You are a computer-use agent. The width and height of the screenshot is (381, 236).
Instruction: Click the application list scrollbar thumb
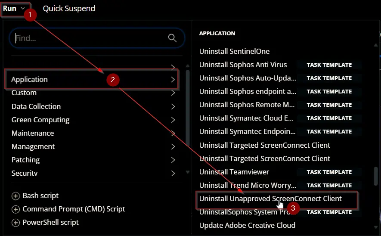coord(376,176)
